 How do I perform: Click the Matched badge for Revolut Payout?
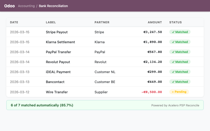180,62
